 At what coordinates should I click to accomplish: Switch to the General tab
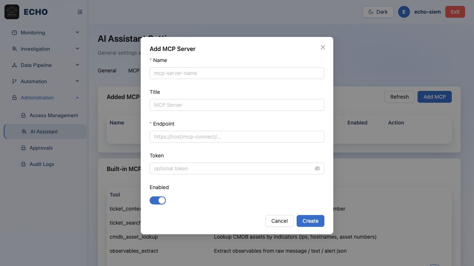click(107, 71)
